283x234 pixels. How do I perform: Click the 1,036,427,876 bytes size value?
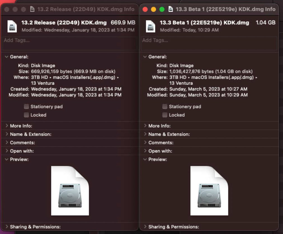click(211, 71)
